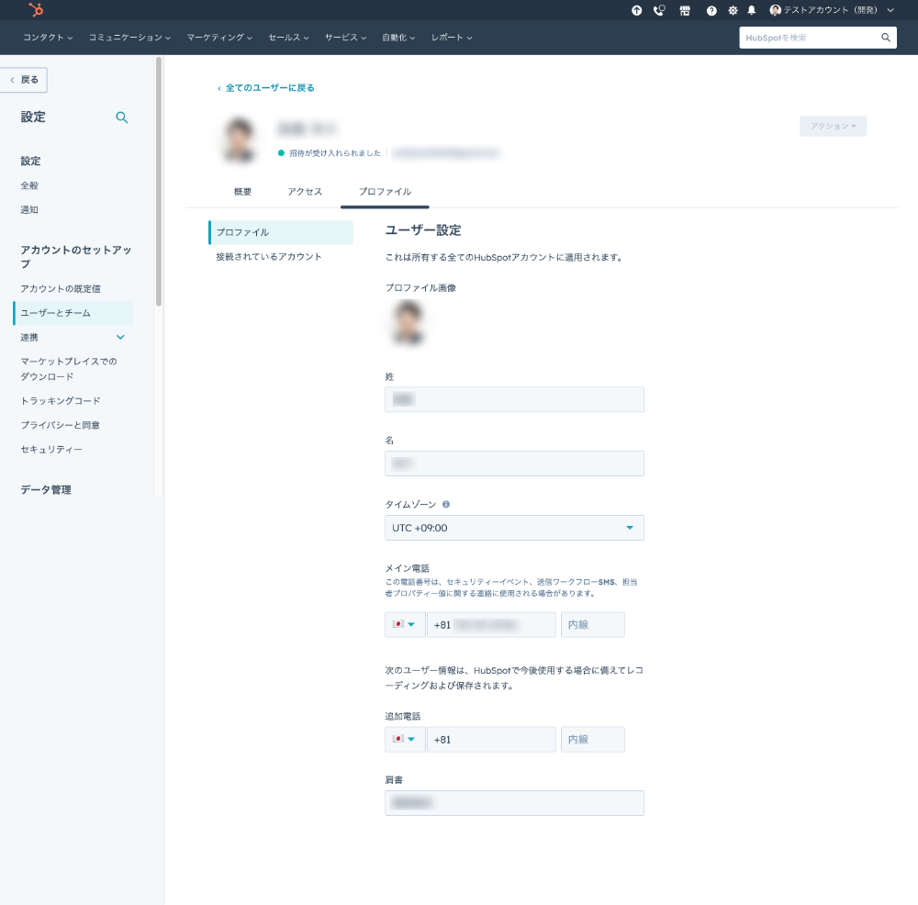Screen dimensions: 918x905
Task: Click the 追加電話 内線 extension field
Action: [592, 740]
